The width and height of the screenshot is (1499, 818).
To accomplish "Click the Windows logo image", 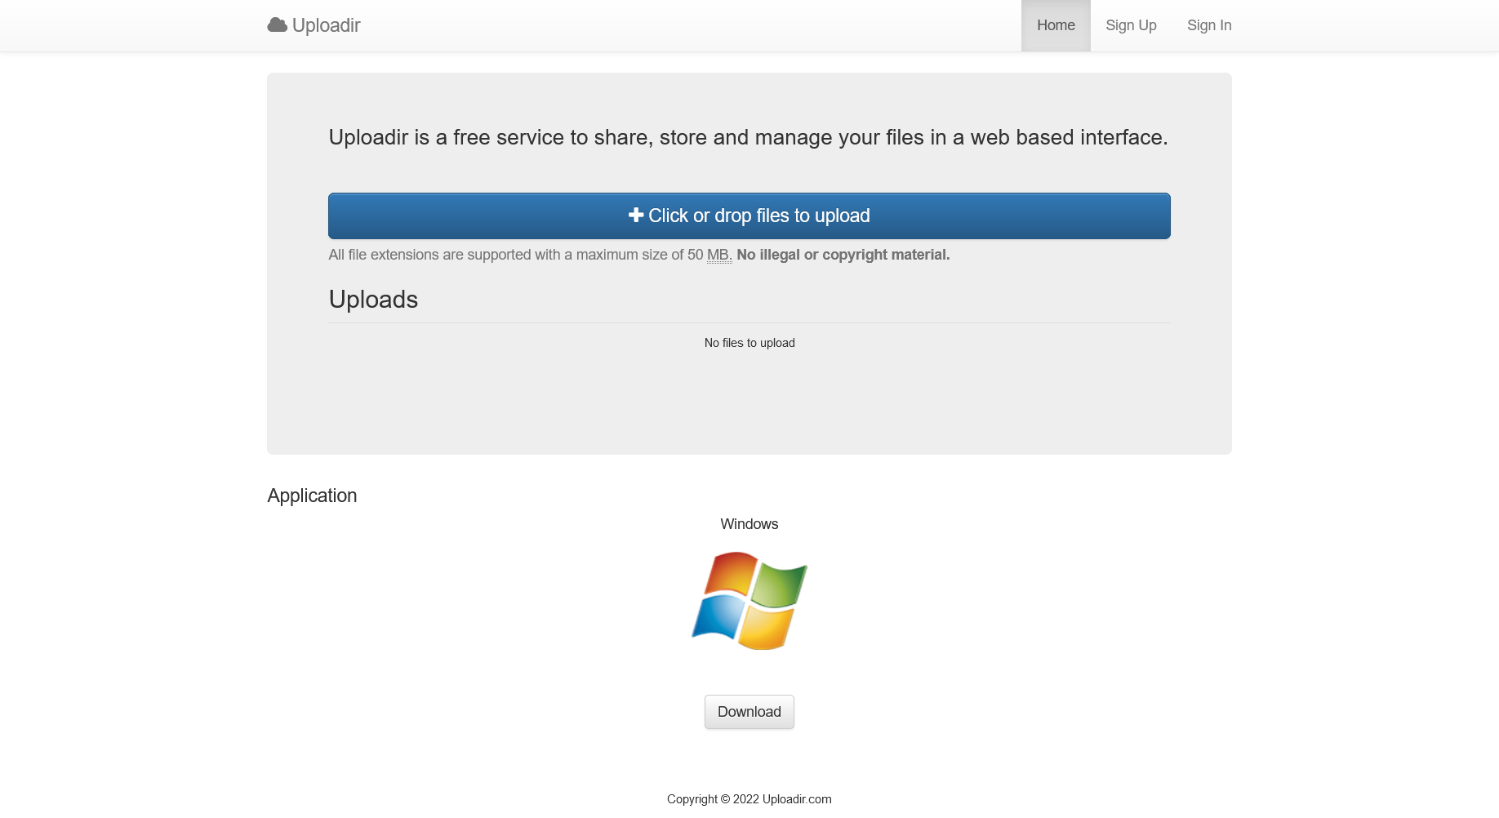I will [x=749, y=601].
